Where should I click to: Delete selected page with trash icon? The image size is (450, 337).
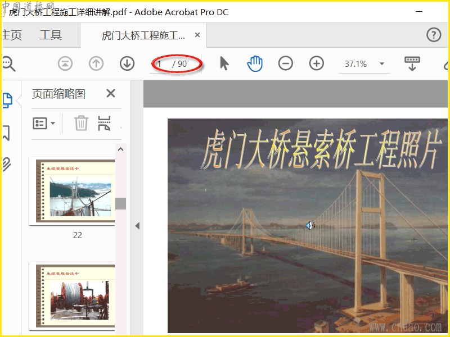pos(81,123)
